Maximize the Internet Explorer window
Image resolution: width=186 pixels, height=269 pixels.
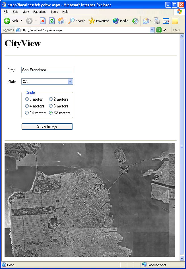pos(175,5)
